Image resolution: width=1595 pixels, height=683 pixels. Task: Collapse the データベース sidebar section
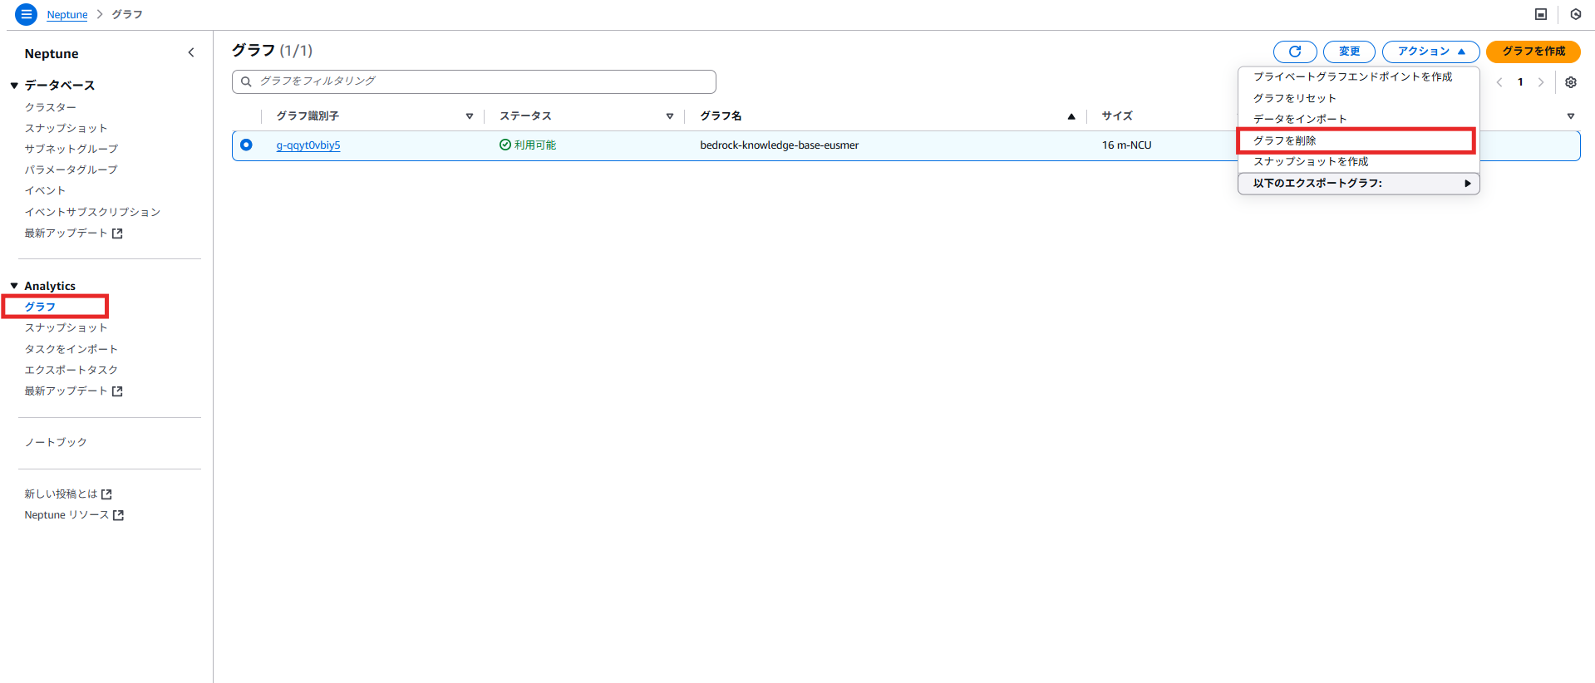point(14,86)
